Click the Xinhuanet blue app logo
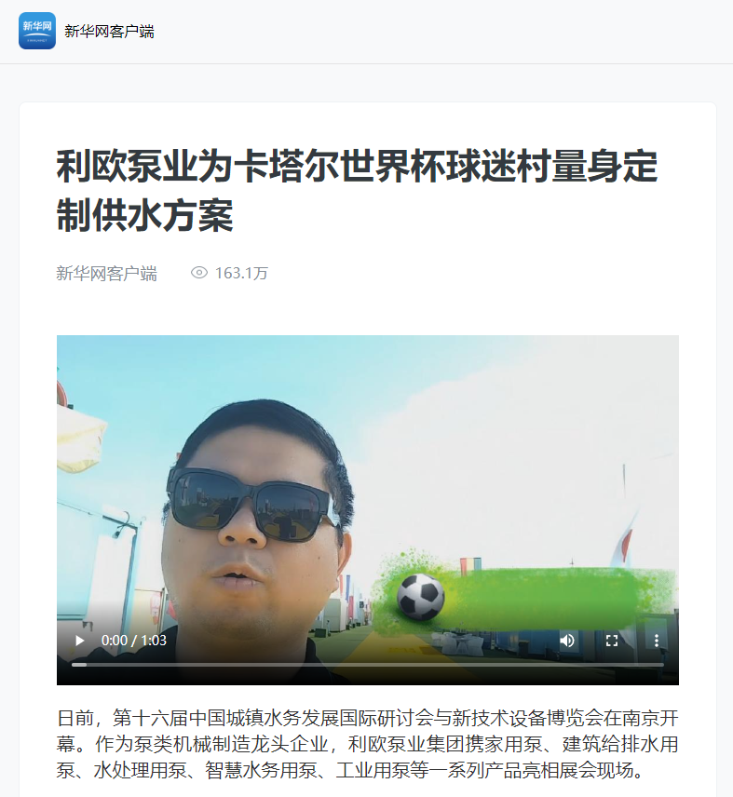 (37, 31)
